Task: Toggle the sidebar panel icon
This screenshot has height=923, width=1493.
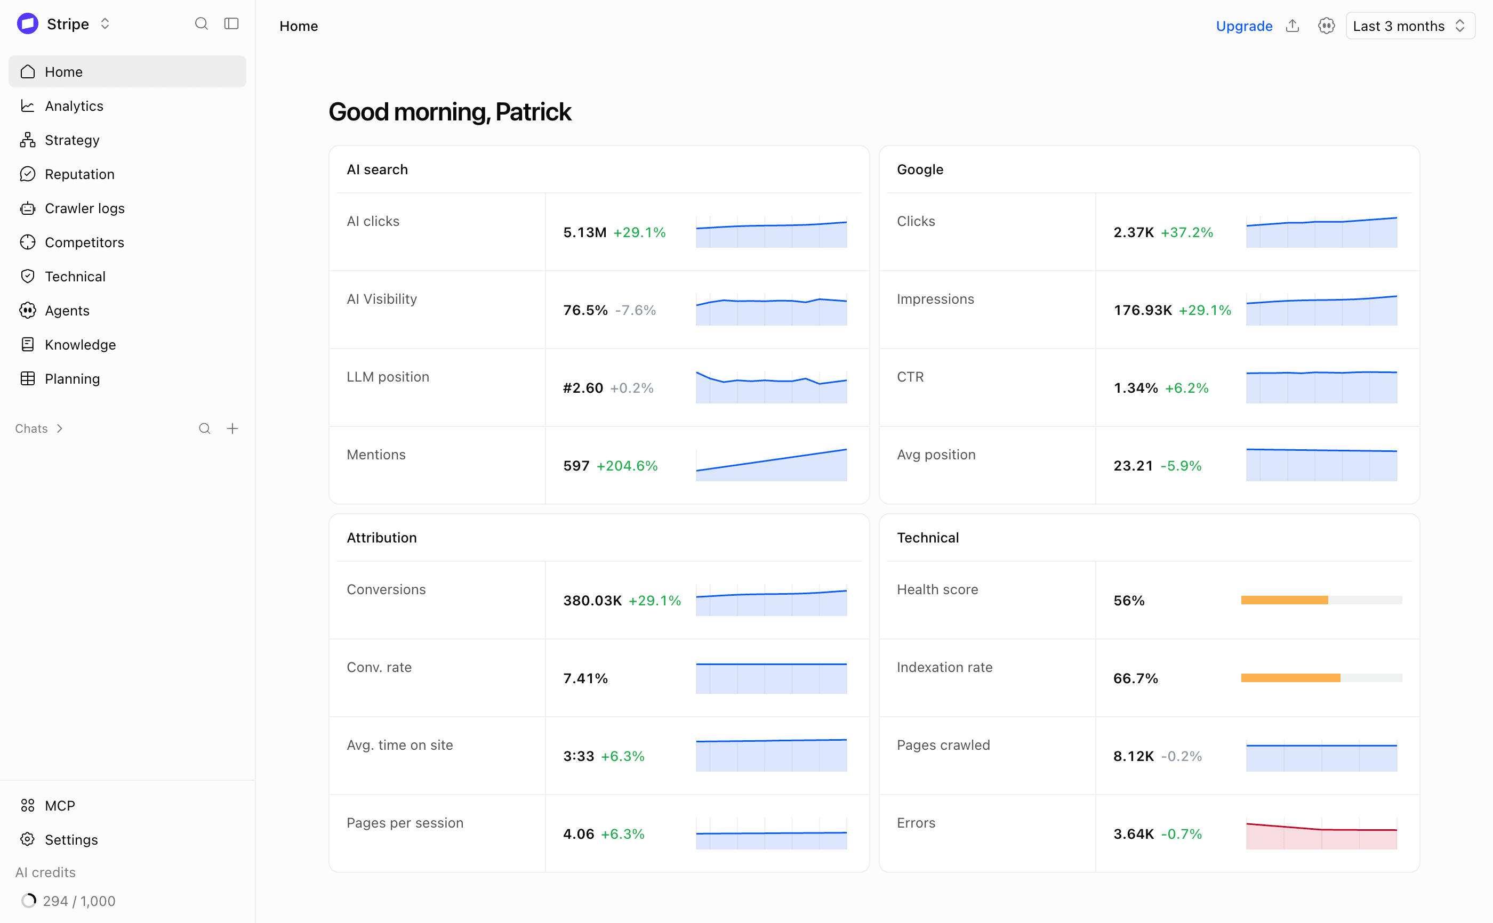Action: coord(231,24)
